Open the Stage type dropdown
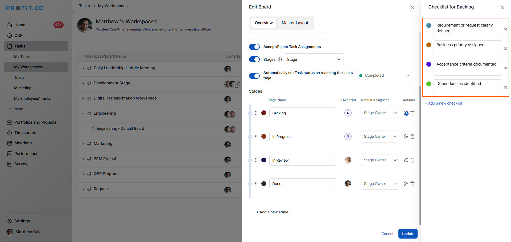This screenshot has height=242, width=511. pyautogui.click(x=314, y=59)
